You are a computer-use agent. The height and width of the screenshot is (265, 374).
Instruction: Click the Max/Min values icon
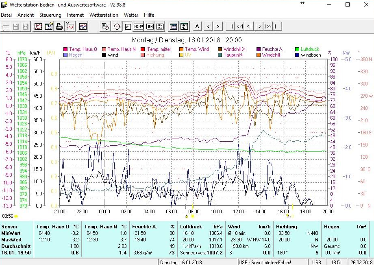click(184, 27)
